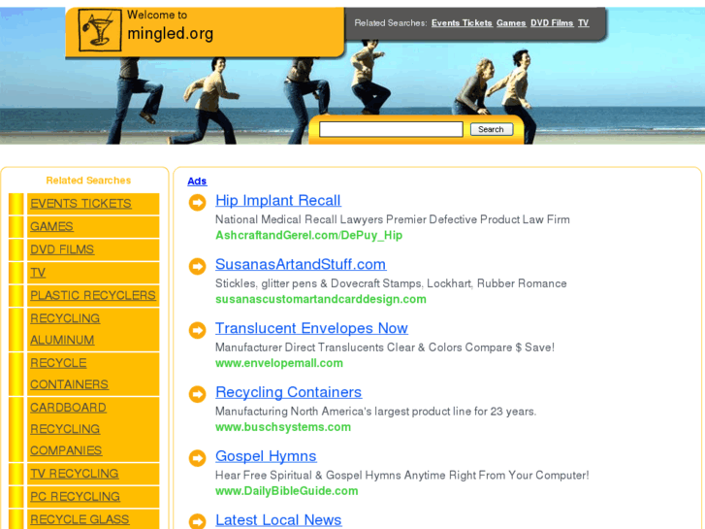
Task: Click the martini glass logo icon
Action: tap(100, 30)
